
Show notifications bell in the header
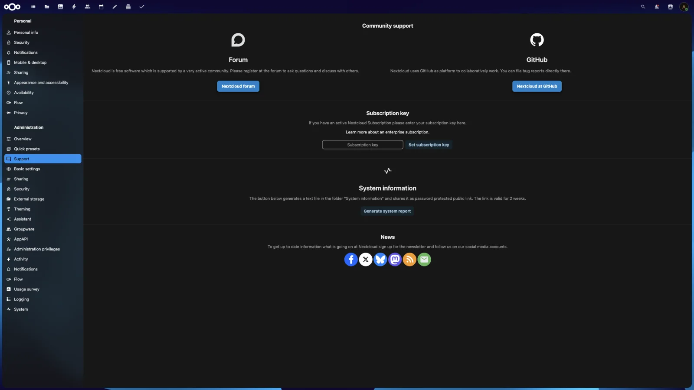click(x=657, y=7)
